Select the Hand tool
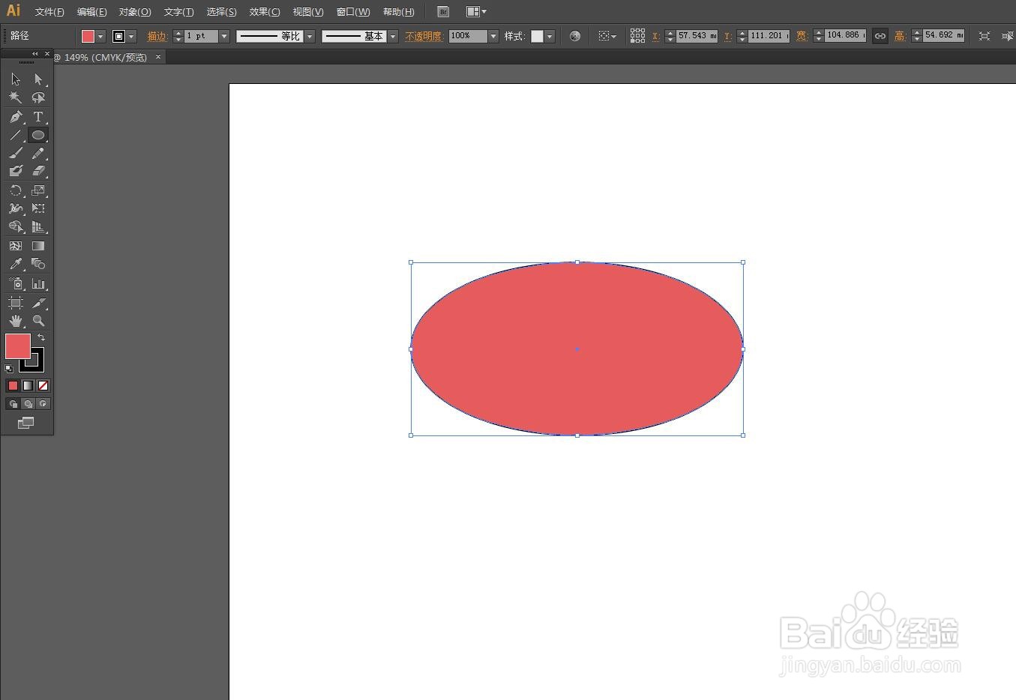The width and height of the screenshot is (1016, 700). tap(16, 321)
